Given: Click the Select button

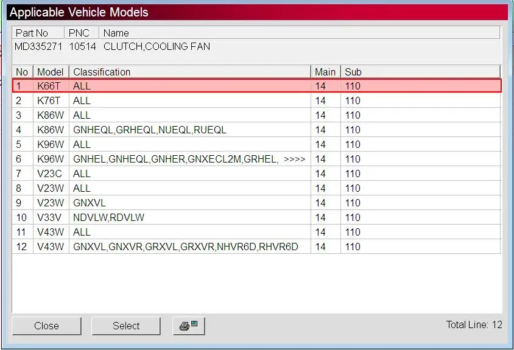Looking at the screenshot, I should pyautogui.click(x=126, y=326).
